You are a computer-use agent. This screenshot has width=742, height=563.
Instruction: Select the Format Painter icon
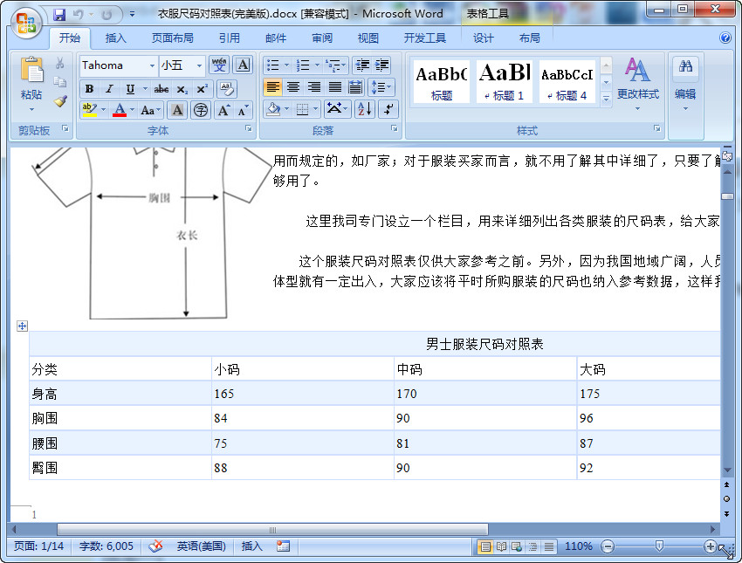pyautogui.click(x=60, y=101)
